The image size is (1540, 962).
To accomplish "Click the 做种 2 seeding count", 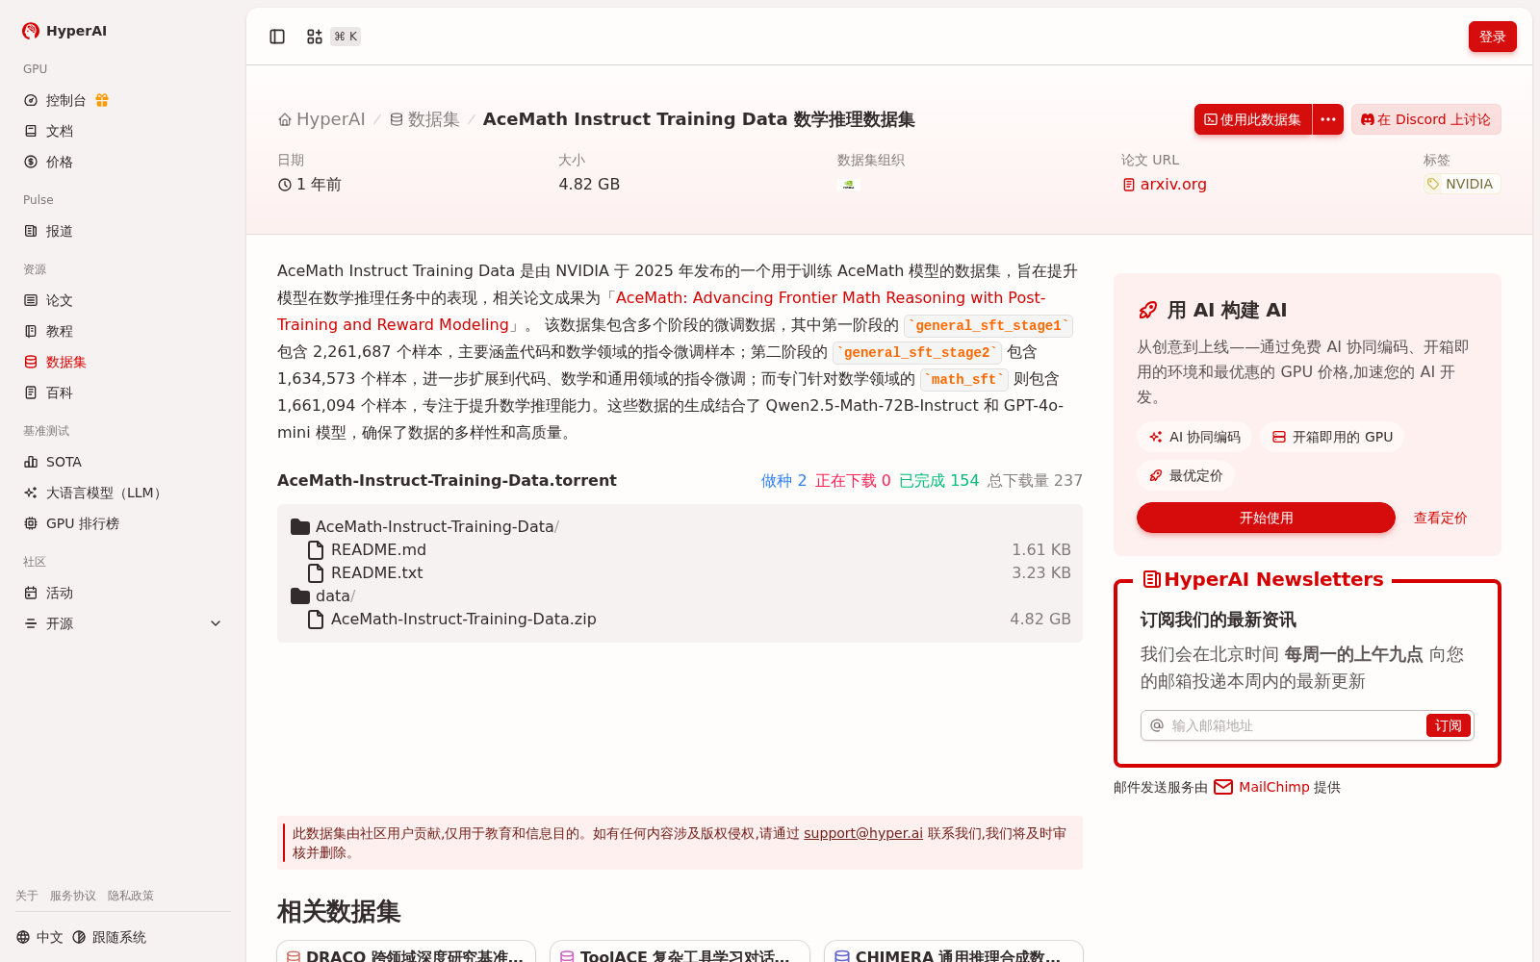I will [x=783, y=480].
